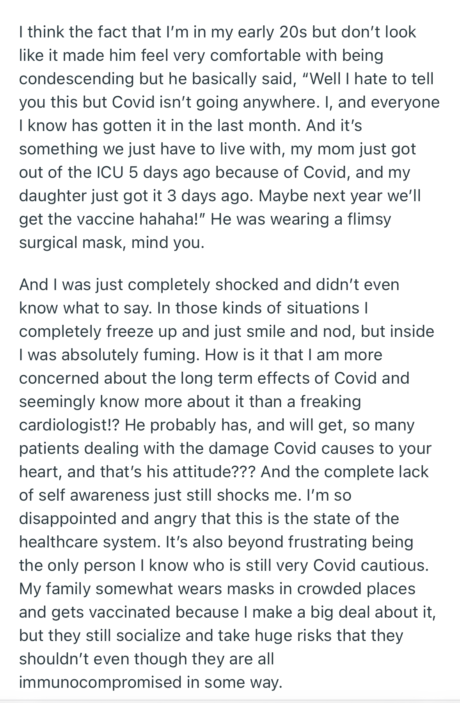
Task: Tap the phrase "Maybe next year we'll"
Action: coord(339,196)
